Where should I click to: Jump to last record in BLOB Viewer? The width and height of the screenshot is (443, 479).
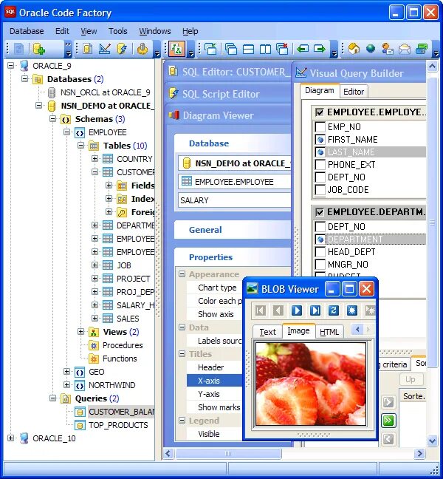tap(315, 310)
